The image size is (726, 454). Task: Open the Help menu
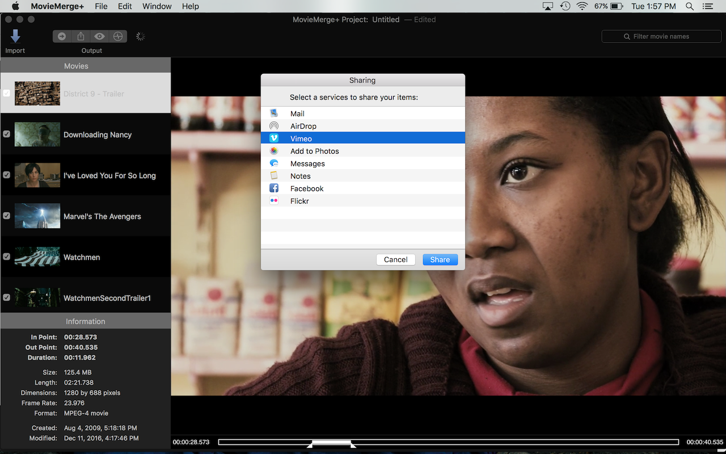click(x=191, y=6)
